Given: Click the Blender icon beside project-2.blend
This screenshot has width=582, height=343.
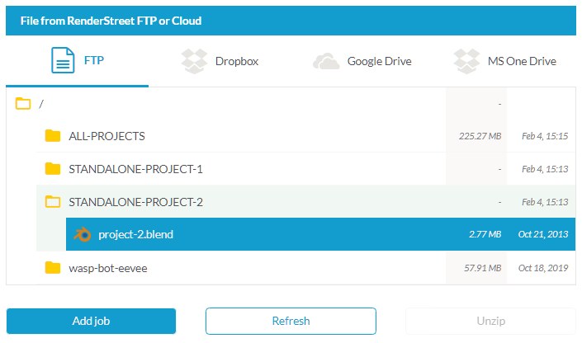Looking at the screenshot, I should (x=83, y=234).
